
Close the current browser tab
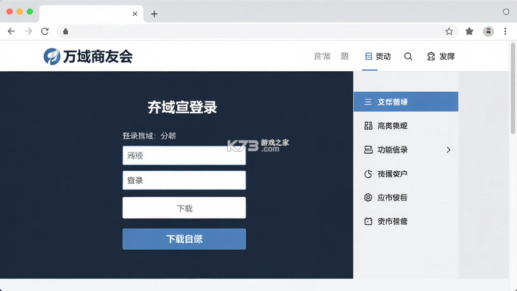(x=135, y=14)
